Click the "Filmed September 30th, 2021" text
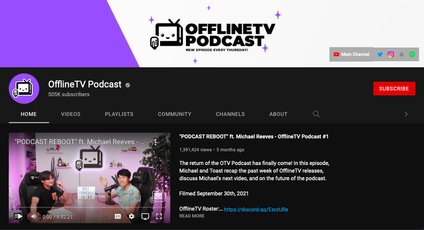Image resolution: width=424 pixels, height=230 pixels. point(214,194)
